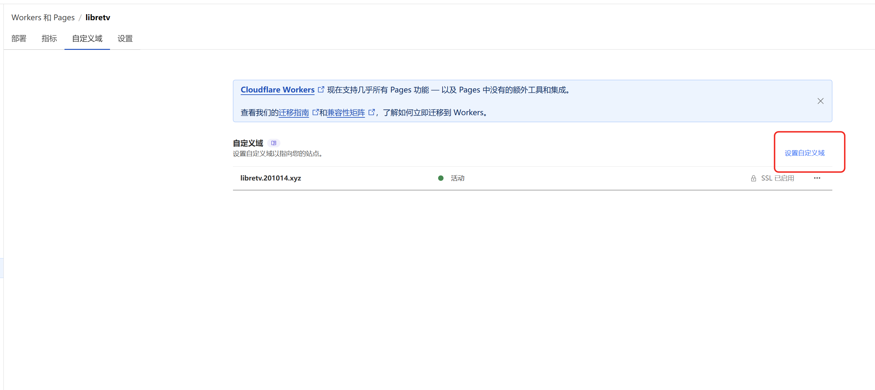Click description 设置自定义域以指向您的站点
The width and height of the screenshot is (875, 390).
click(x=278, y=154)
